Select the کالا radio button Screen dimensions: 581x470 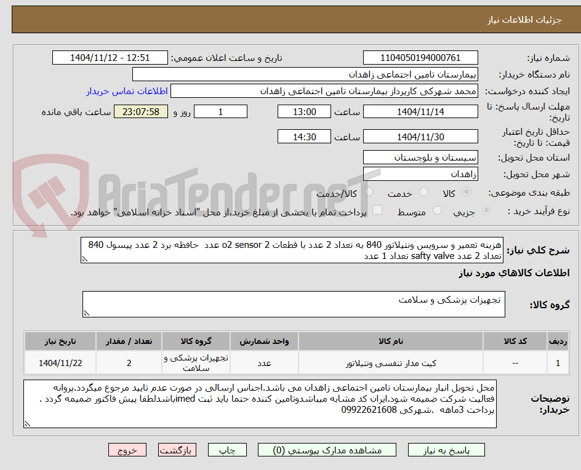[467, 191]
